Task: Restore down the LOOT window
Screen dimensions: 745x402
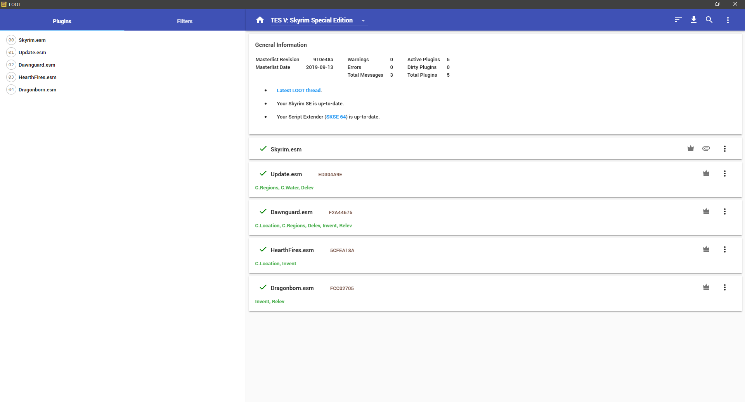Action: point(717,4)
